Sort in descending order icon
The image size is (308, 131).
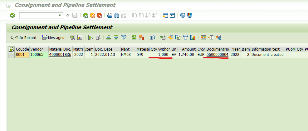116,38
